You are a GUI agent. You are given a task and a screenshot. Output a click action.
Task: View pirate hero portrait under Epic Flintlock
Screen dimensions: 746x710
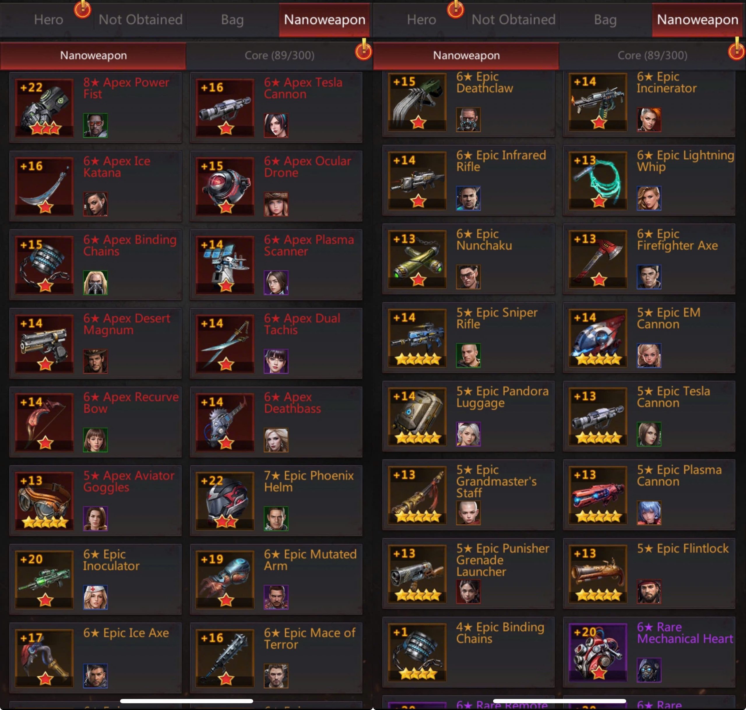click(649, 591)
